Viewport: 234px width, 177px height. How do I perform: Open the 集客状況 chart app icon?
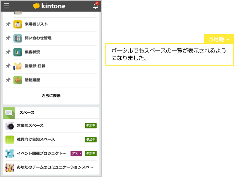click(18, 52)
